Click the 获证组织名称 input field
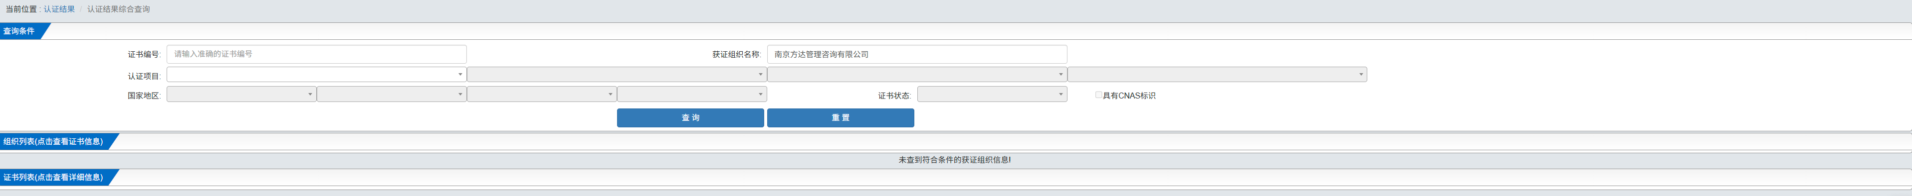 click(x=917, y=54)
